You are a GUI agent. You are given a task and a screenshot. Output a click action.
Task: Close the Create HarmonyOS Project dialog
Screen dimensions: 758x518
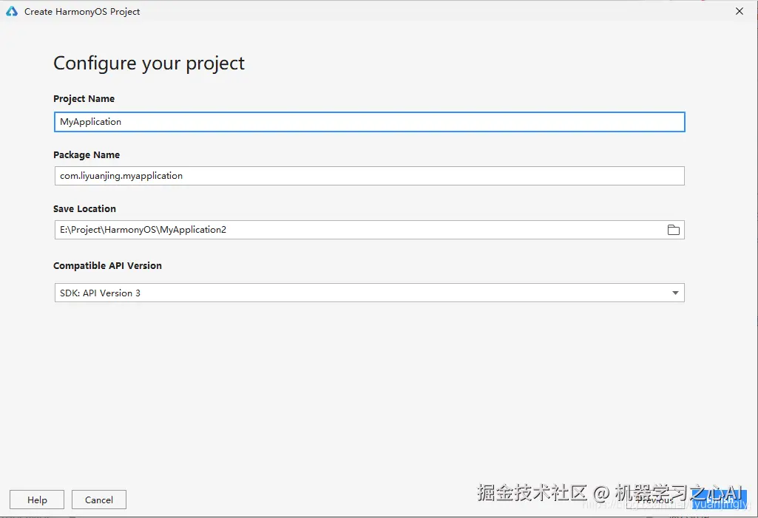[740, 12]
